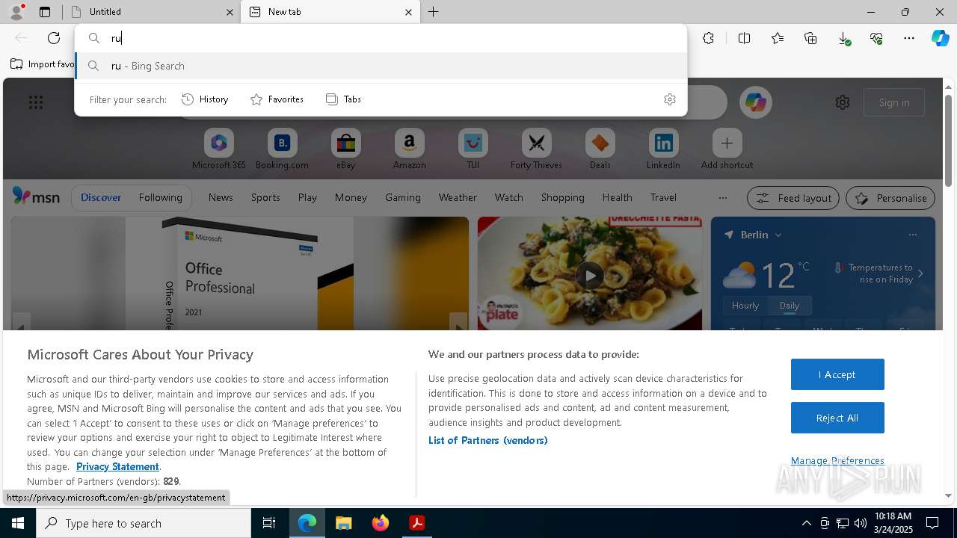Screen dimensions: 957x538
Task: Click the msn logo
Action: point(36,197)
